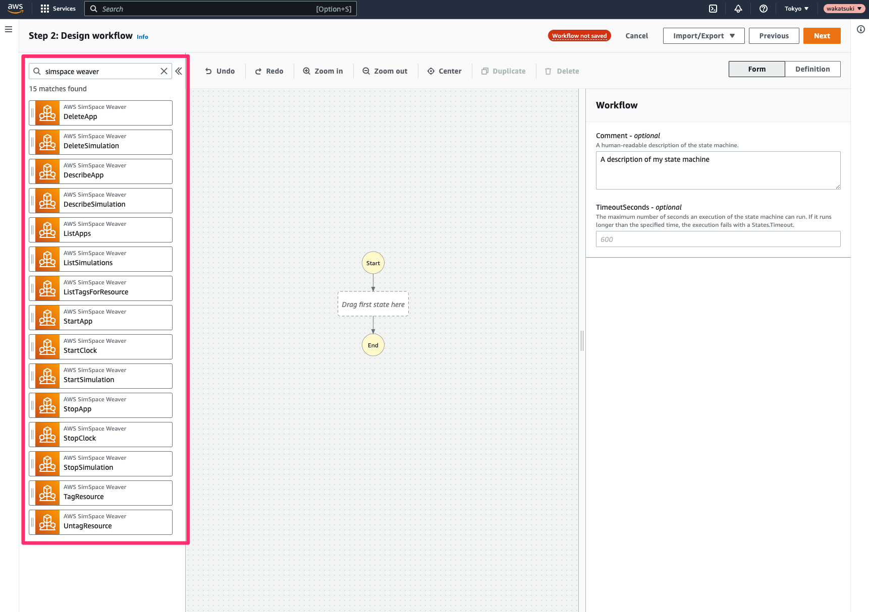This screenshot has width=869, height=612.
Task: Zoom in on the workflow canvas
Action: (x=322, y=71)
